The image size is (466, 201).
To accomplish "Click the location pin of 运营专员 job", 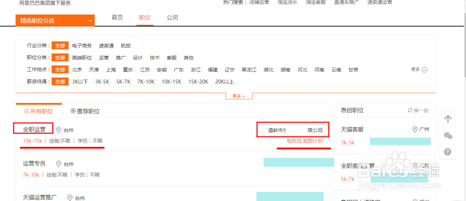I will [59, 164].
